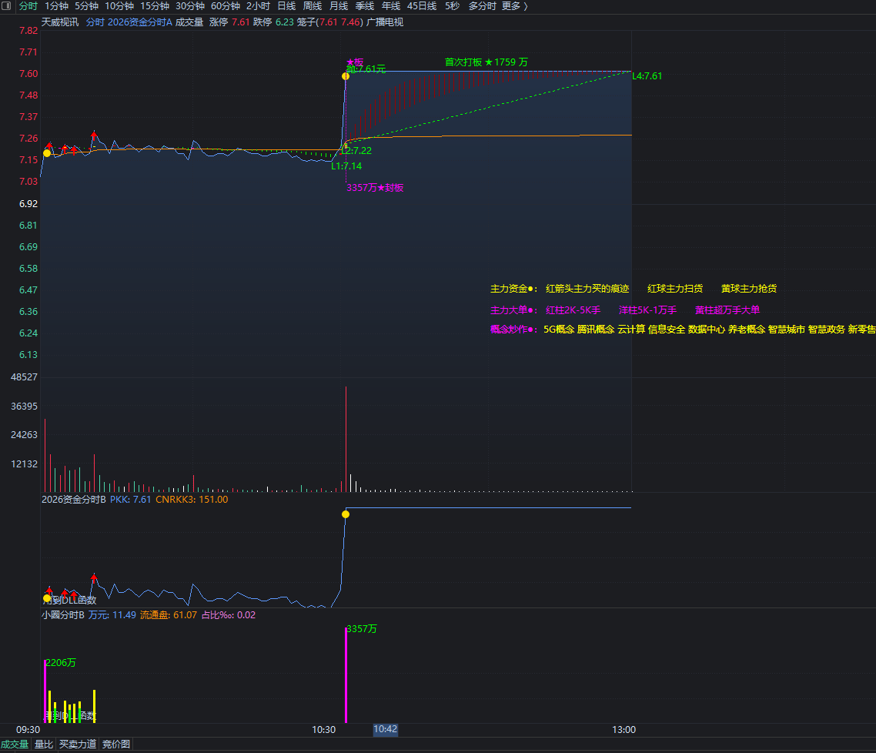
Task: Choose the 30分钟 period tab
Action: (x=190, y=6)
